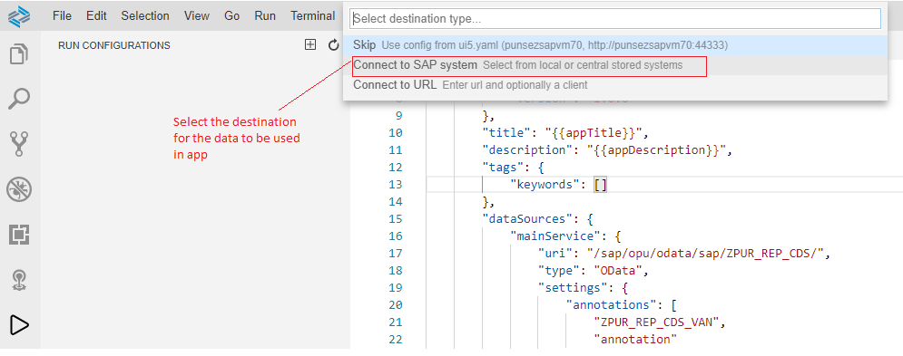This screenshot has width=903, height=356.
Task: Open the Terminal menu
Action: click(x=313, y=16)
